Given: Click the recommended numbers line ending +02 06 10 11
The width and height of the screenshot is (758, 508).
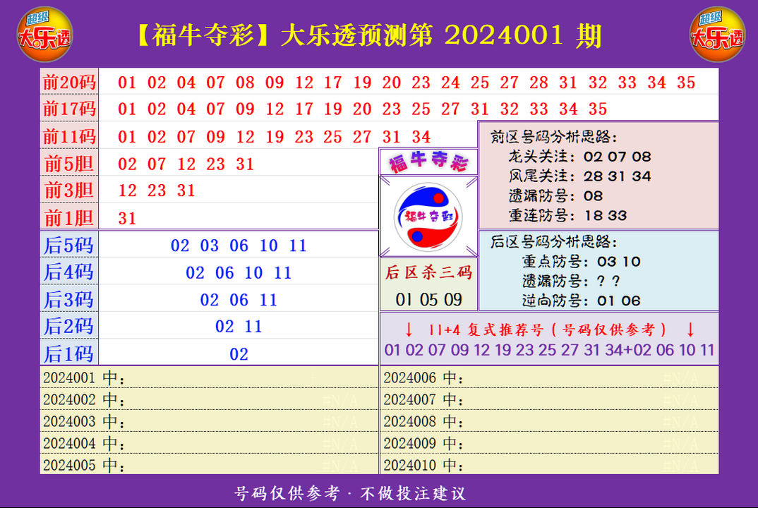Looking at the screenshot, I should [x=549, y=350].
